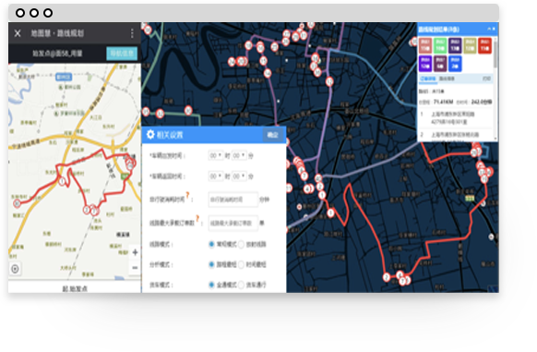Select the 货车通行 truck mode radio
This screenshot has height=352, width=537.
tap(241, 285)
